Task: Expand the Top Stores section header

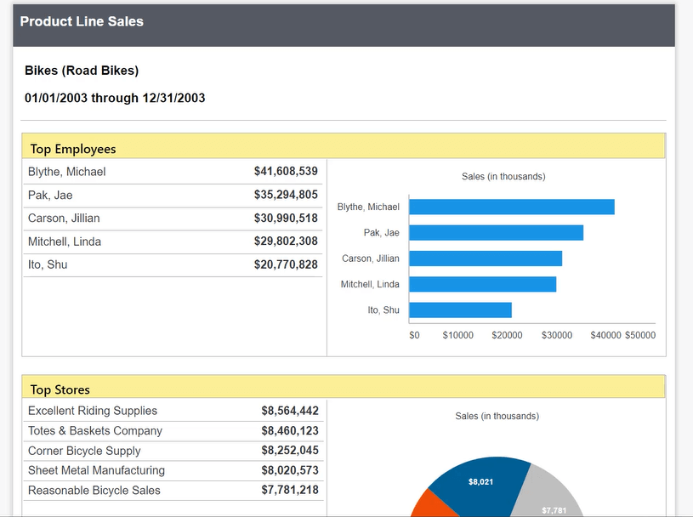Action: (60, 389)
